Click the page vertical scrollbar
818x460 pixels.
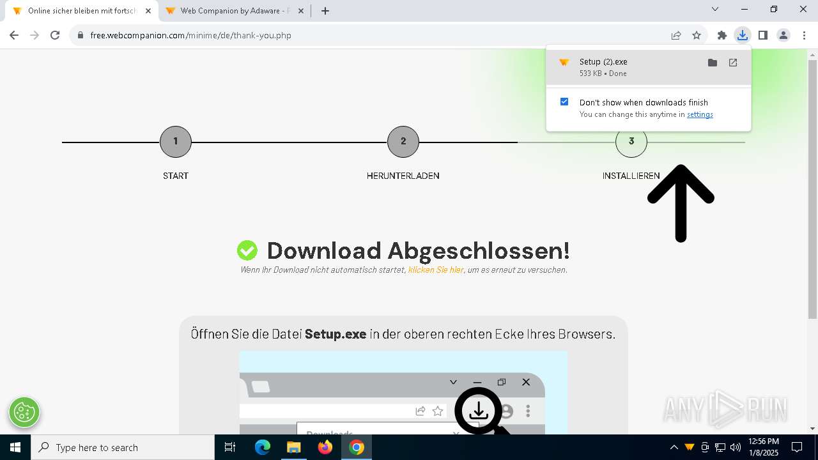812,189
